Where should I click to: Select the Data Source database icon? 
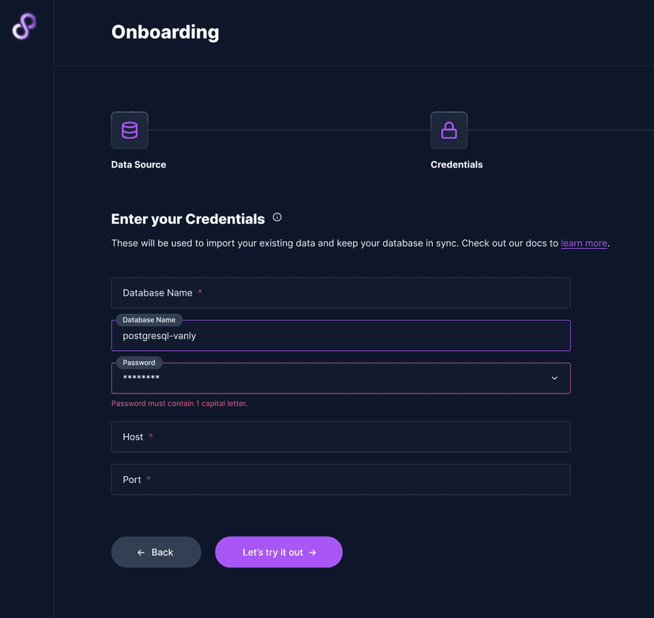click(130, 130)
